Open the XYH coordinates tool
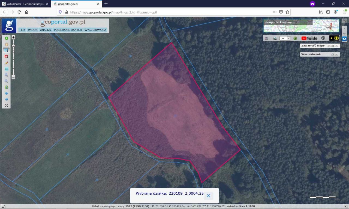The image size is (349, 209). pos(7,69)
